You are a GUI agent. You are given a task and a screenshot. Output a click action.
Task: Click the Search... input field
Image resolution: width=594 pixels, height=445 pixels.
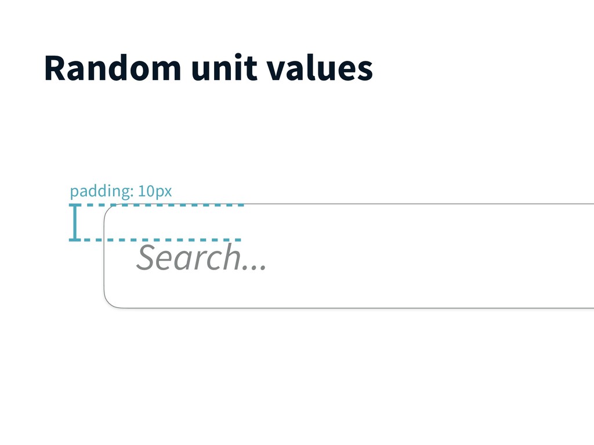pyautogui.click(x=349, y=256)
